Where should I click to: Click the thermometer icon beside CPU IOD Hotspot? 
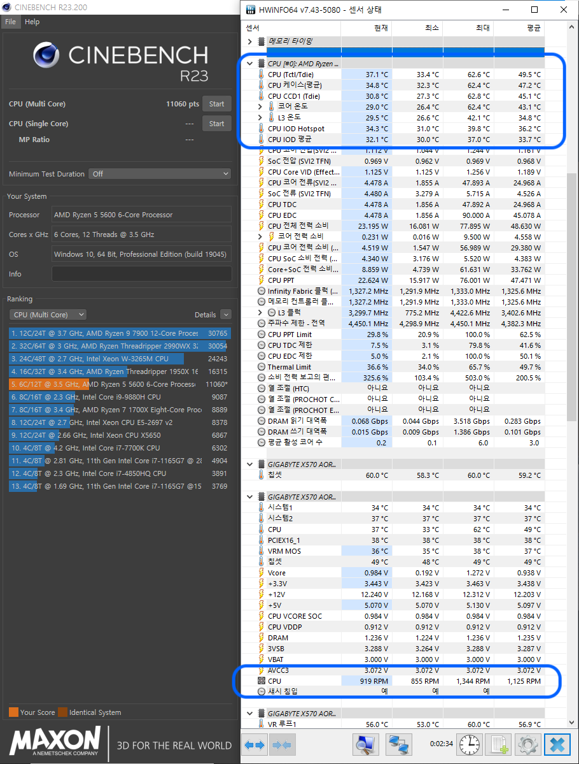pyautogui.click(x=262, y=129)
